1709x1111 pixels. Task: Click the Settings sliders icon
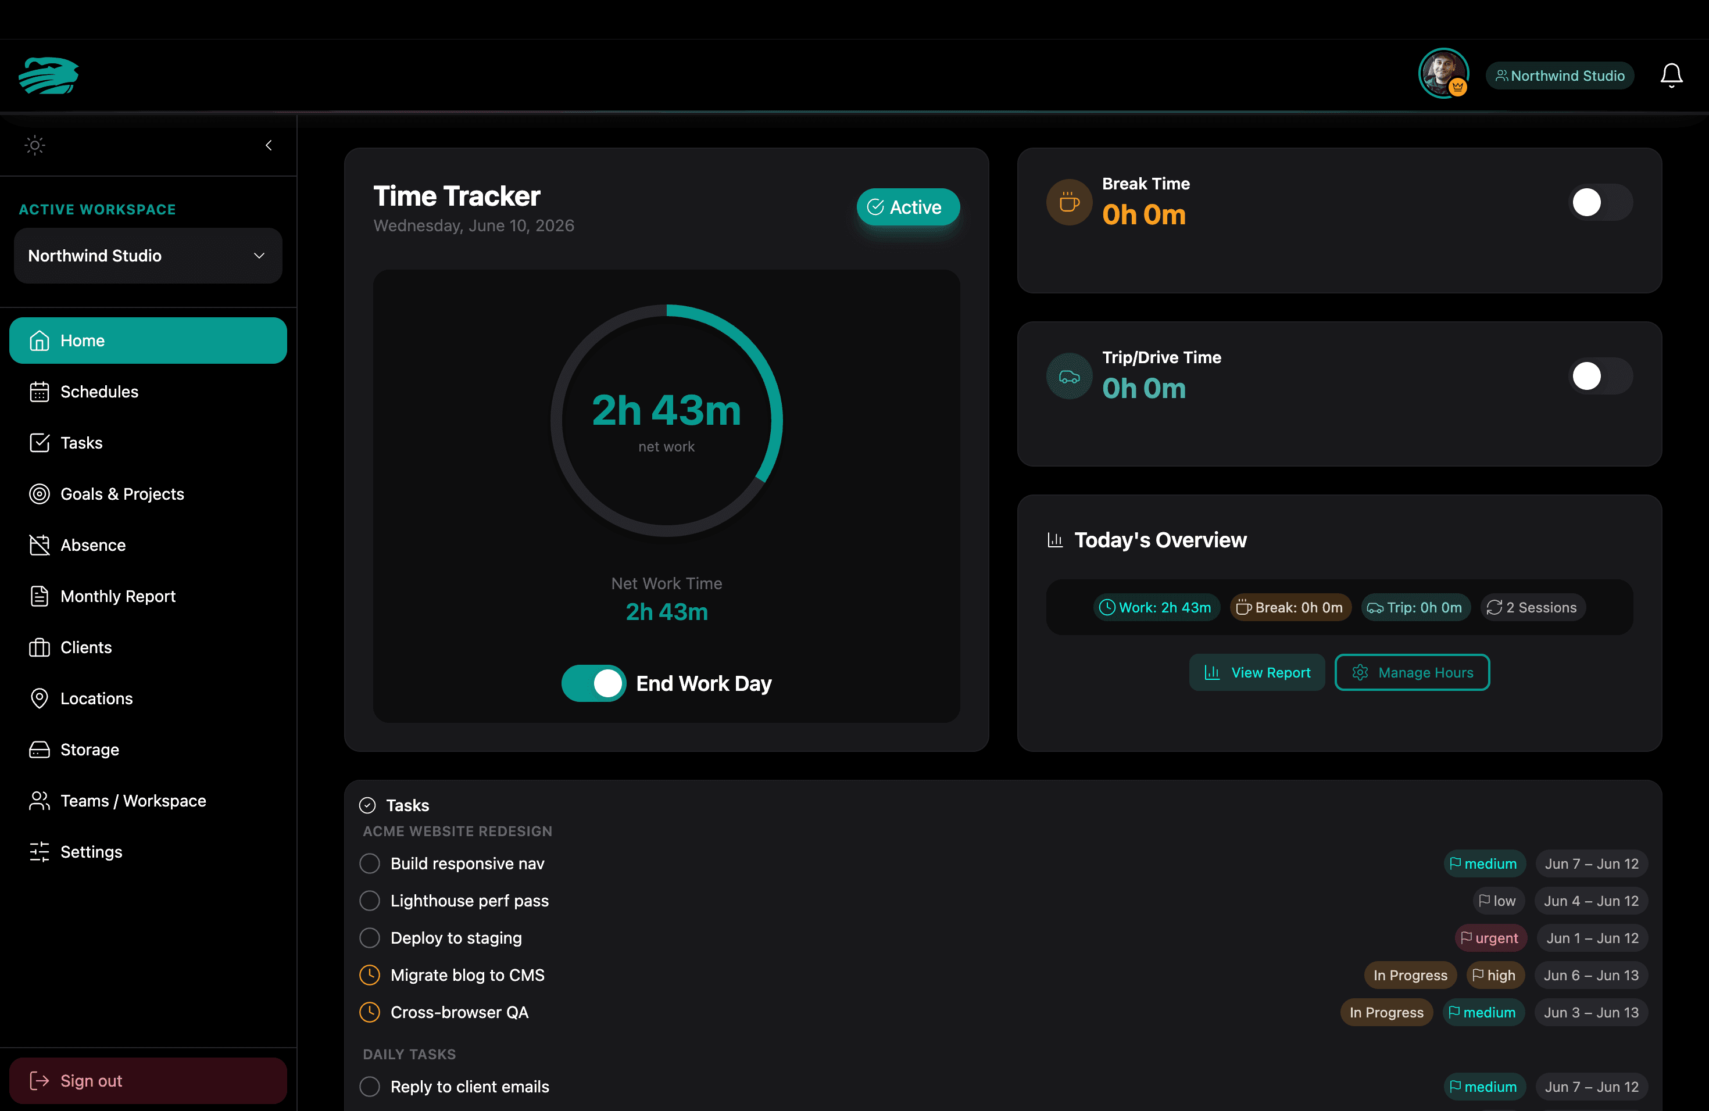pos(40,851)
